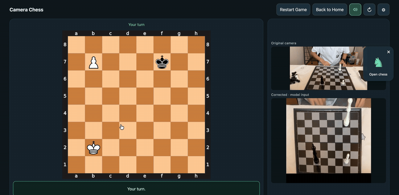Click the Camera Chess title
The image size is (399, 195).
(x=26, y=10)
